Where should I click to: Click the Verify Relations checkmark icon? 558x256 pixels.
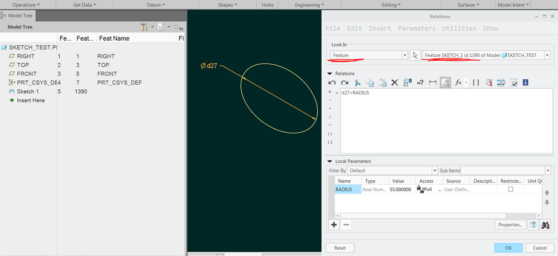513,83
